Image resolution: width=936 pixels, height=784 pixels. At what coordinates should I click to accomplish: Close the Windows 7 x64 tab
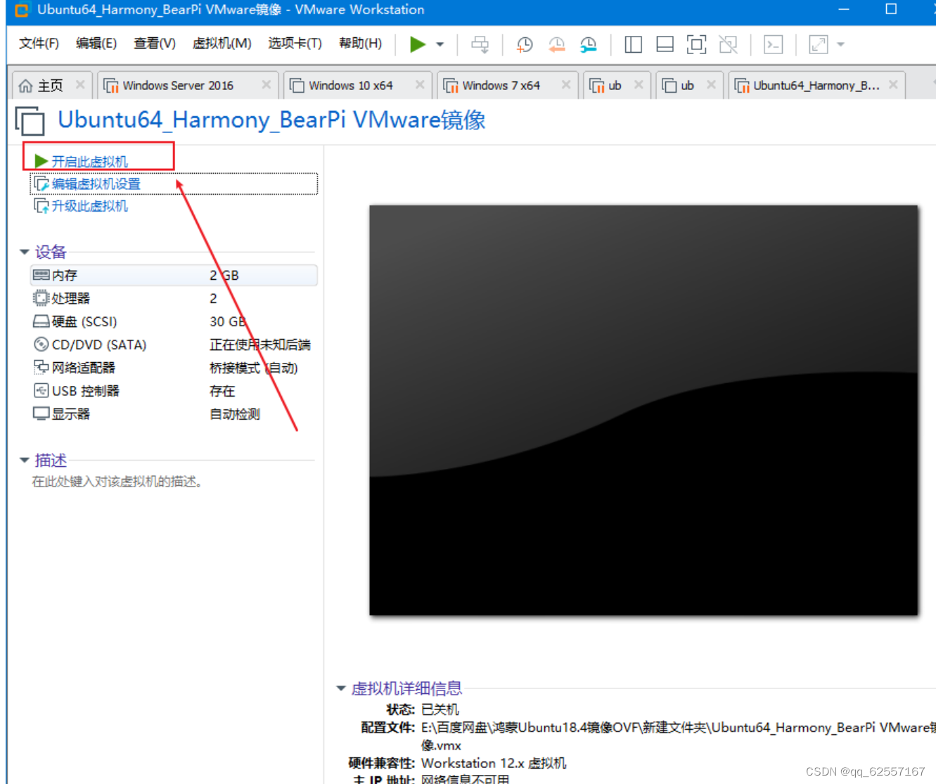point(566,84)
